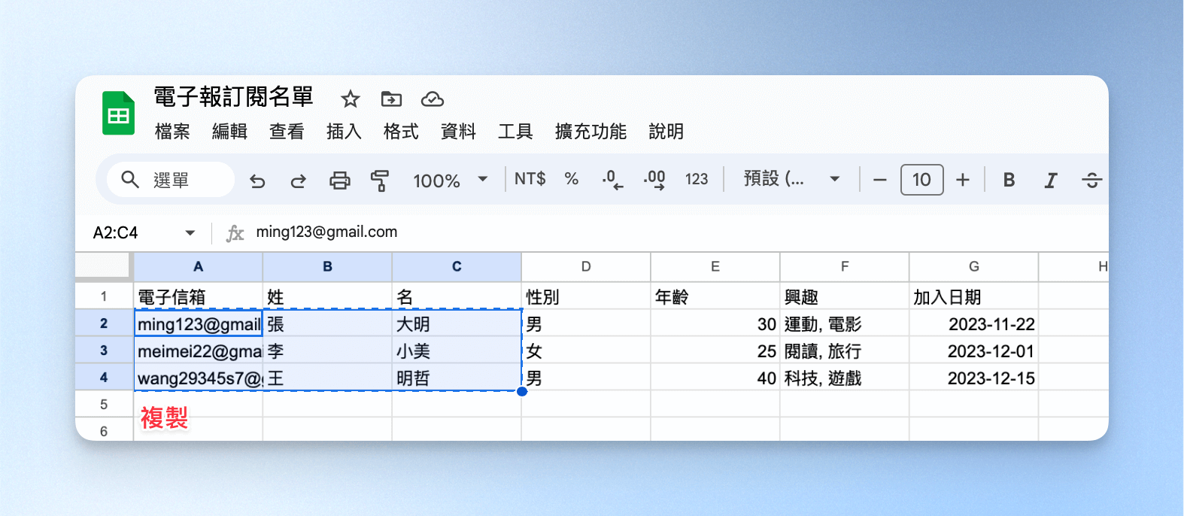Select row 3 header
1184x516 pixels.
(104, 351)
